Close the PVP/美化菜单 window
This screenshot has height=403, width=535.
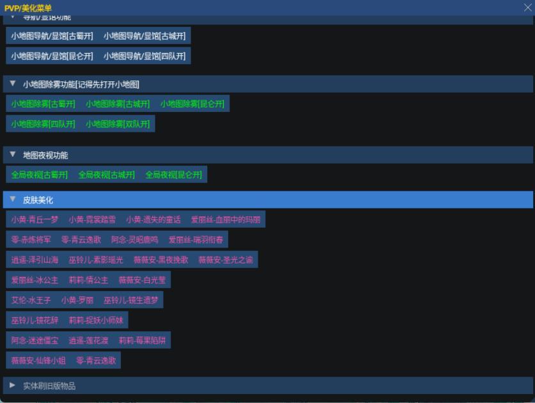pos(528,7)
